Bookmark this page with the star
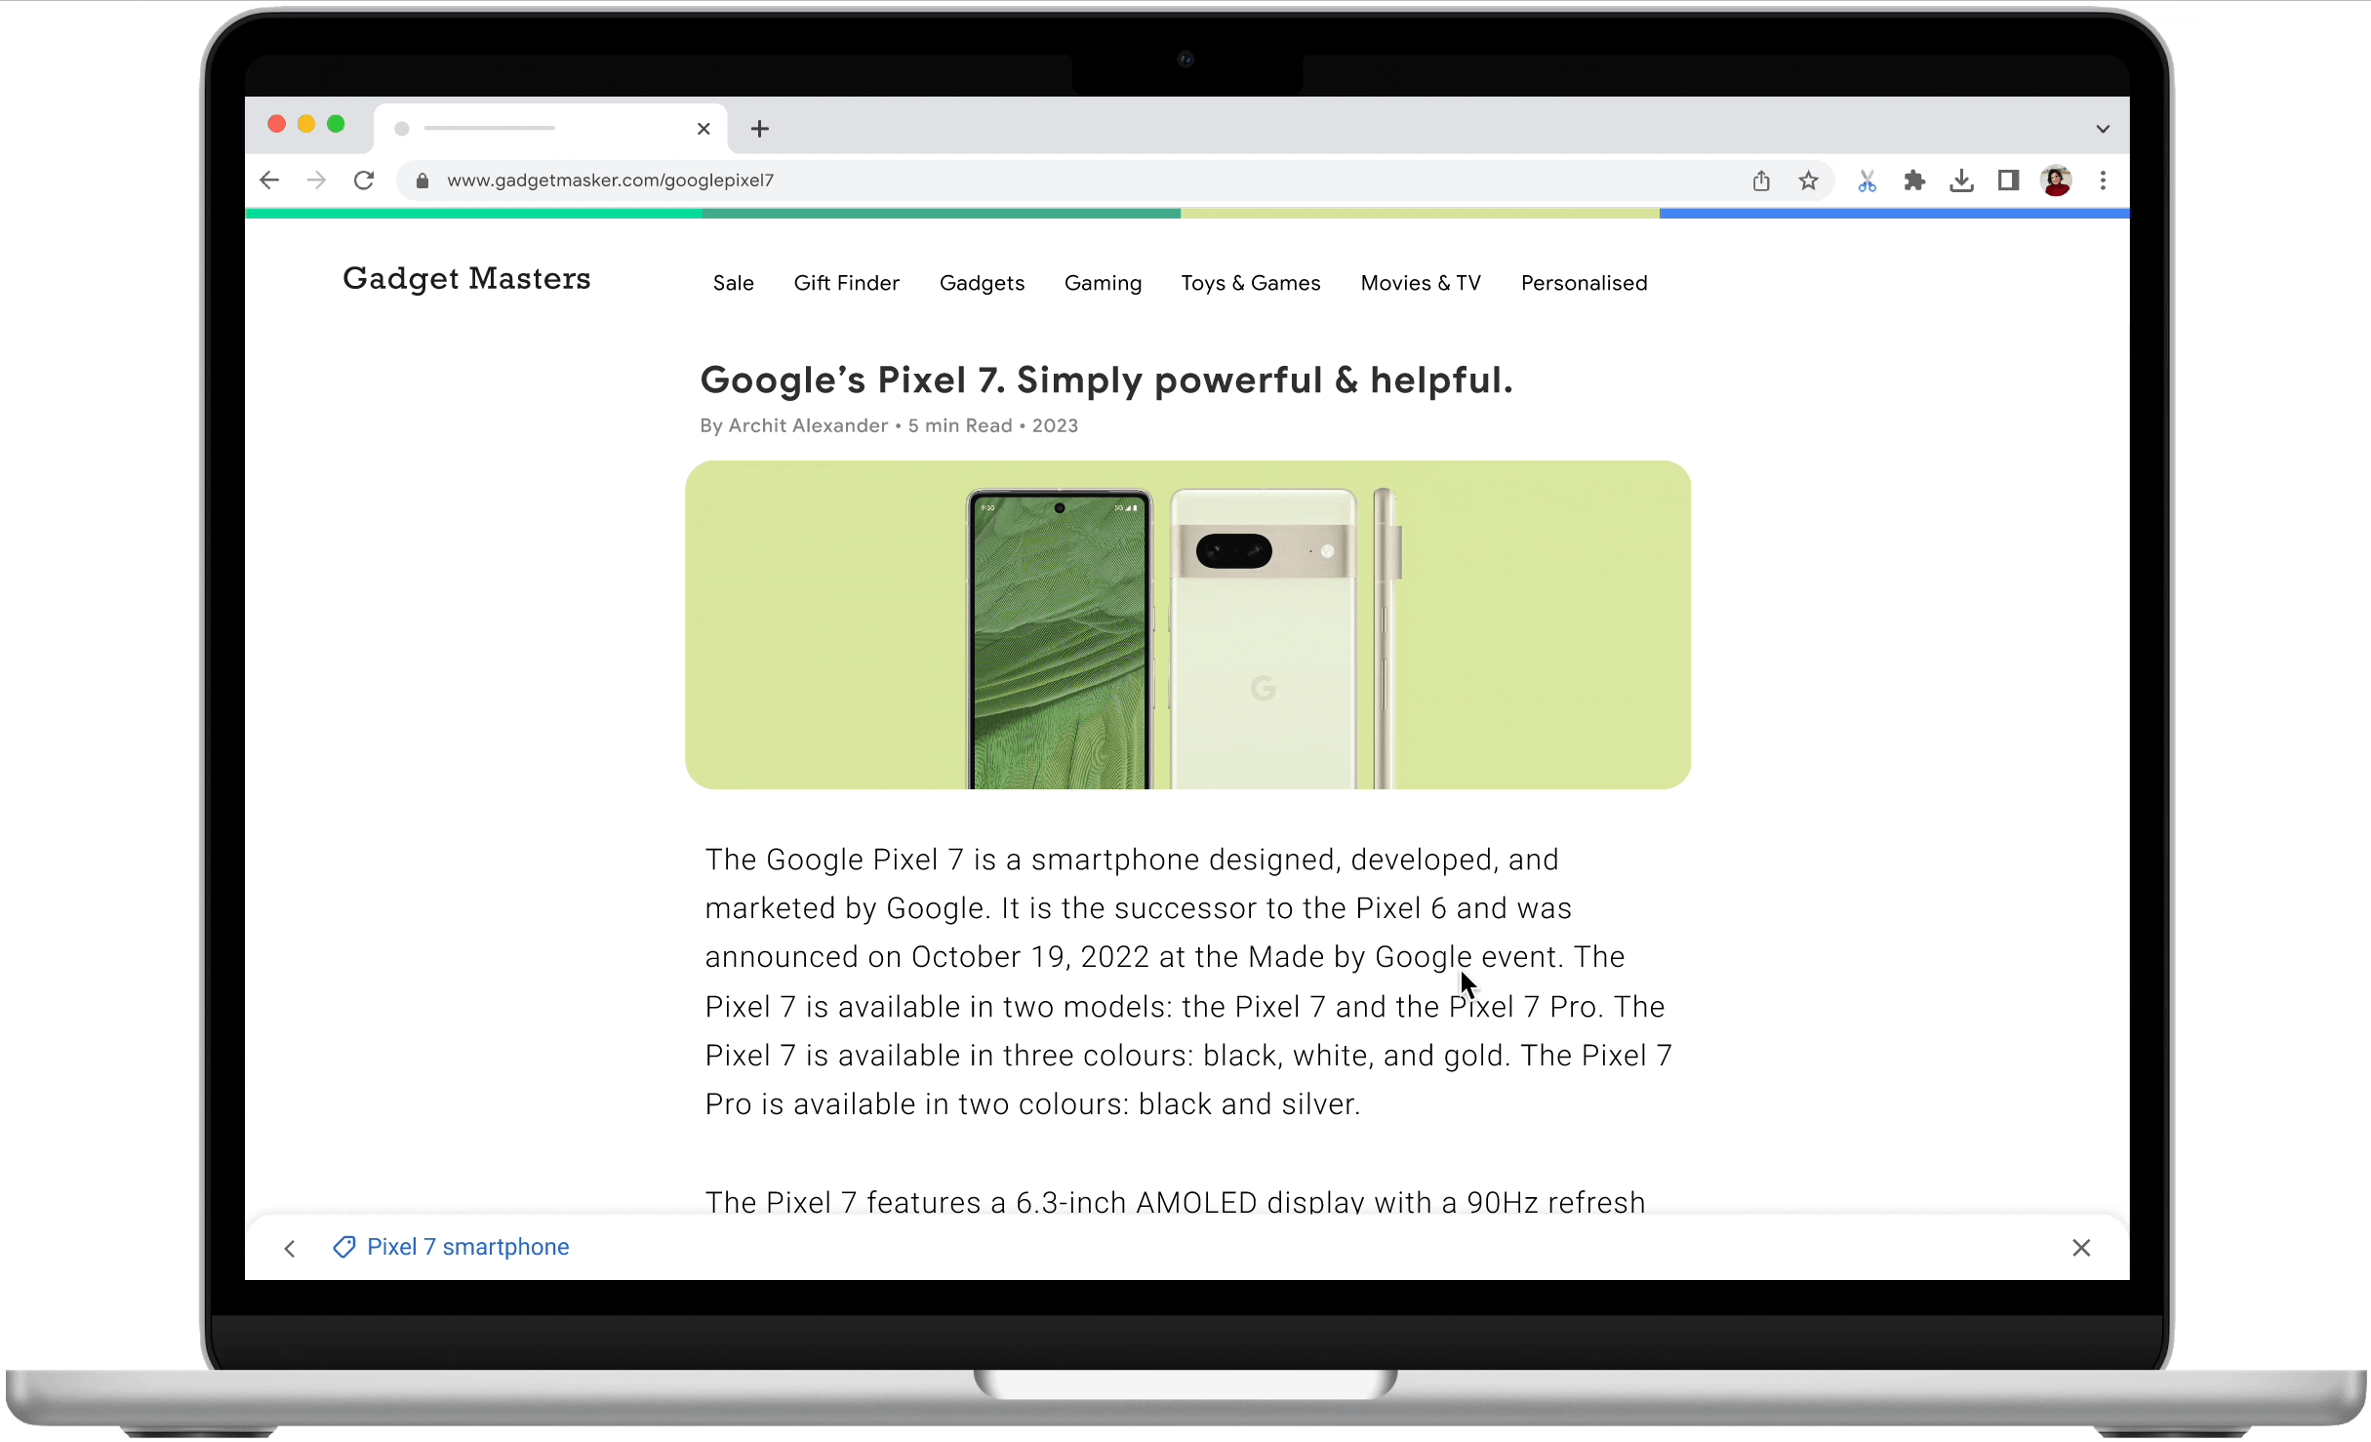2371x1442 pixels. coord(1809,180)
